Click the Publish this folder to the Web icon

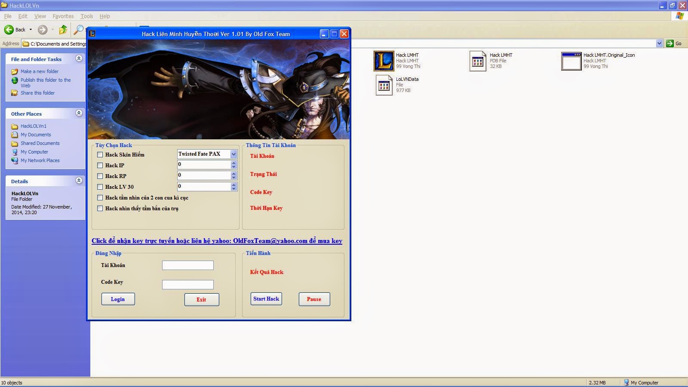pyautogui.click(x=15, y=80)
